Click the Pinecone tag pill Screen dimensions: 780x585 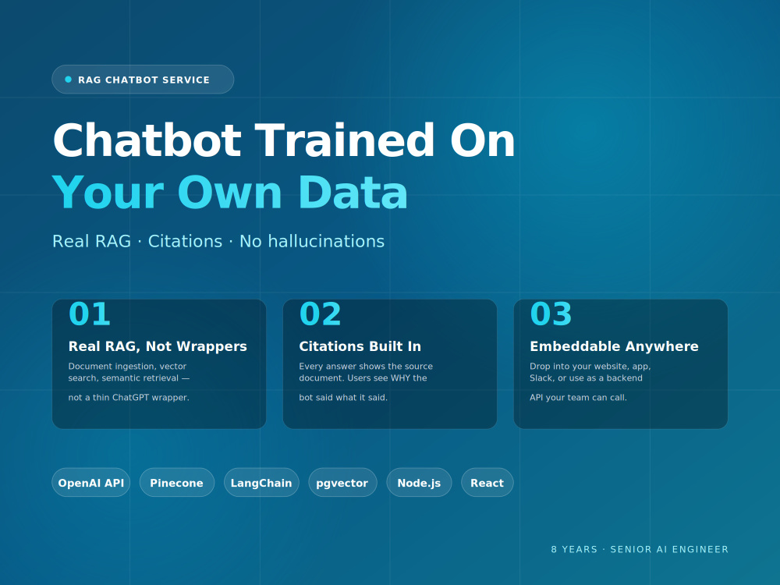click(176, 483)
